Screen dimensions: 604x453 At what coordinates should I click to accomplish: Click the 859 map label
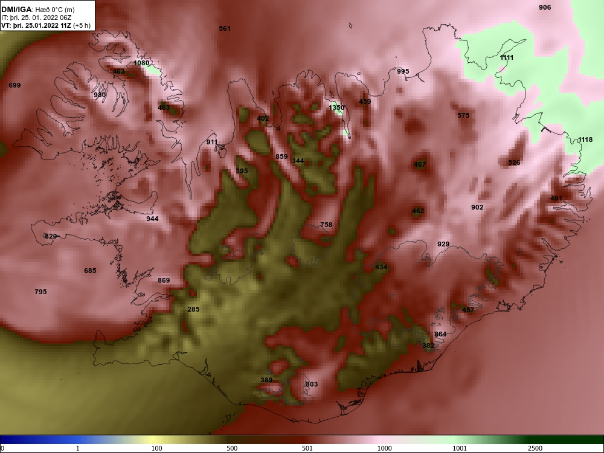pos(281,157)
